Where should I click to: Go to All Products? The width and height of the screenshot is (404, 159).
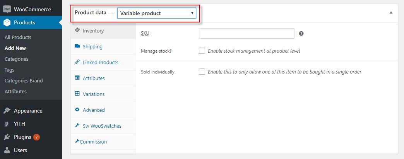(18, 38)
